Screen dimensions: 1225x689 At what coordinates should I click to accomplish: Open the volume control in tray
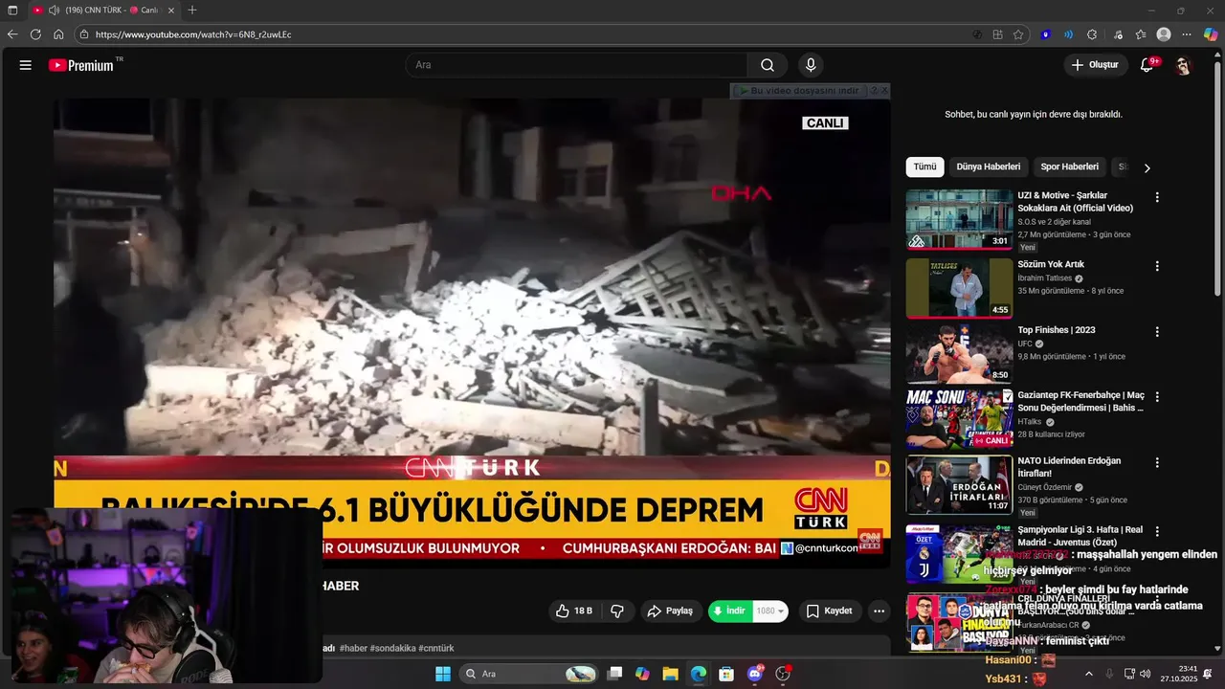(x=1146, y=674)
